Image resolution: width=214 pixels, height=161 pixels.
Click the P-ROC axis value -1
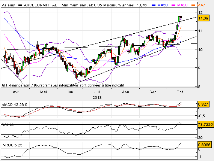point(199,157)
